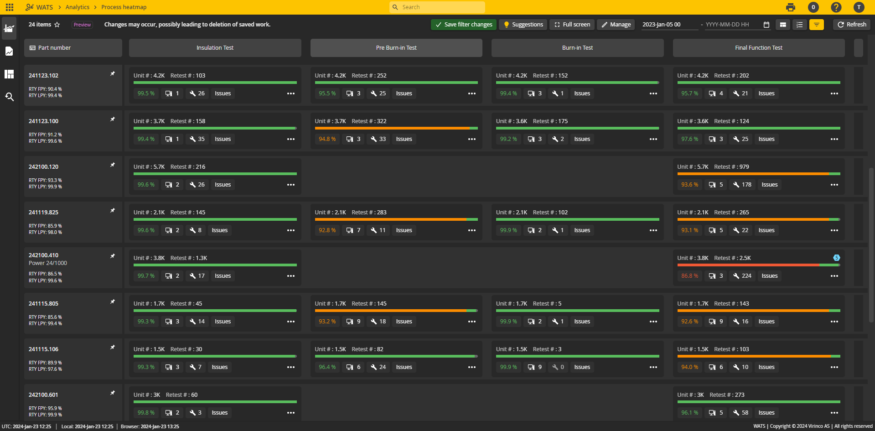Select the search/analyze icon in the sidebar
The width and height of the screenshot is (875, 431).
coord(9,97)
